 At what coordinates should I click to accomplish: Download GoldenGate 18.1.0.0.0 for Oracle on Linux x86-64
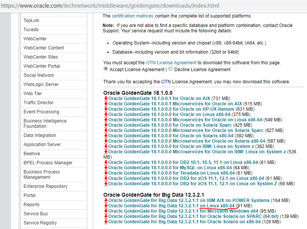click(x=169, y=114)
